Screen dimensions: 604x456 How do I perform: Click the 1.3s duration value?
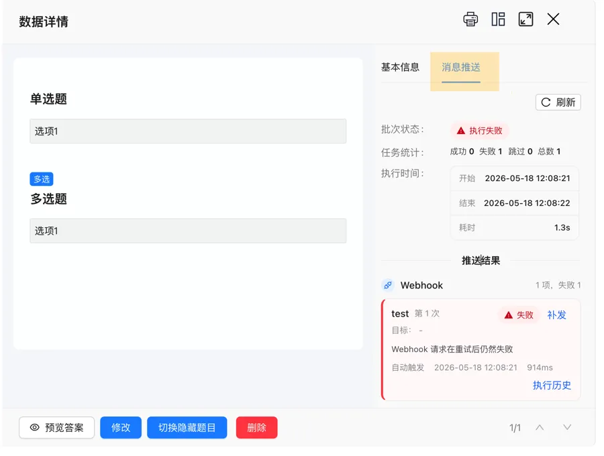(562, 227)
